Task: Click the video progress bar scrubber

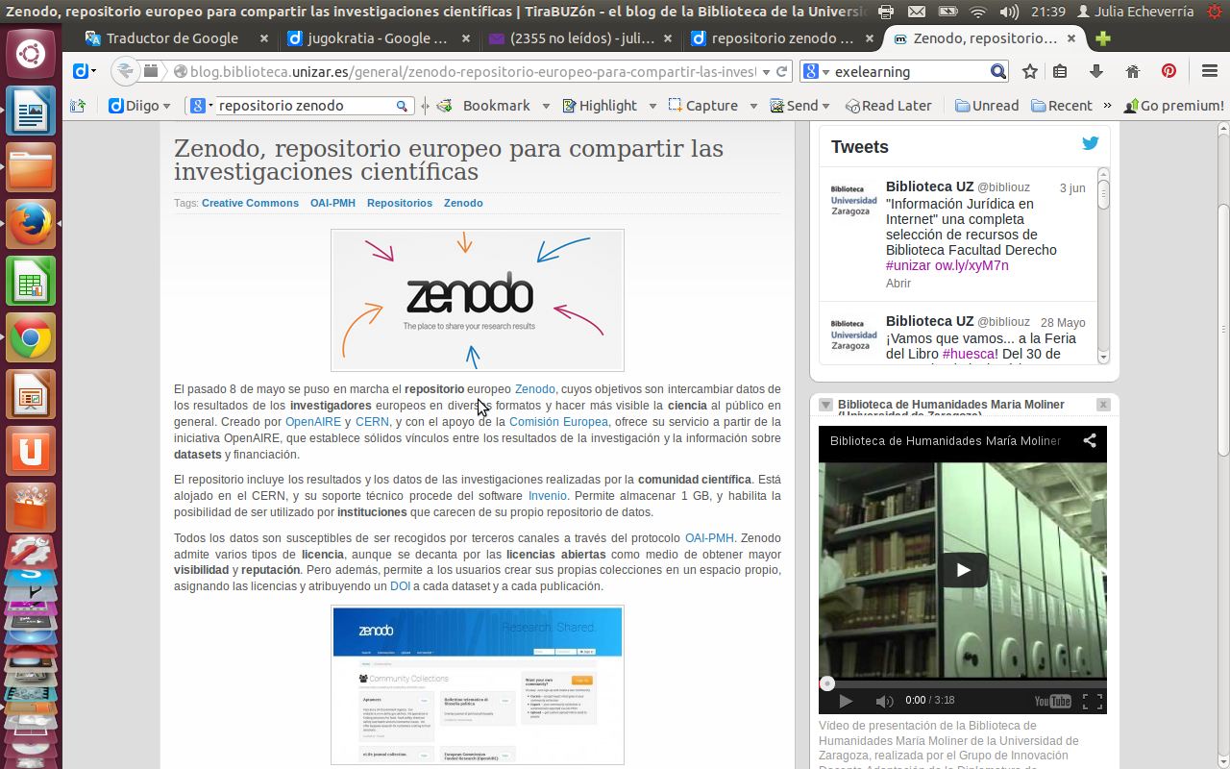Action: (827, 683)
